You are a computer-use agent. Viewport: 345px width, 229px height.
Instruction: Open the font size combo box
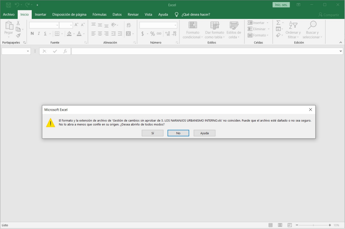click(66, 25)
